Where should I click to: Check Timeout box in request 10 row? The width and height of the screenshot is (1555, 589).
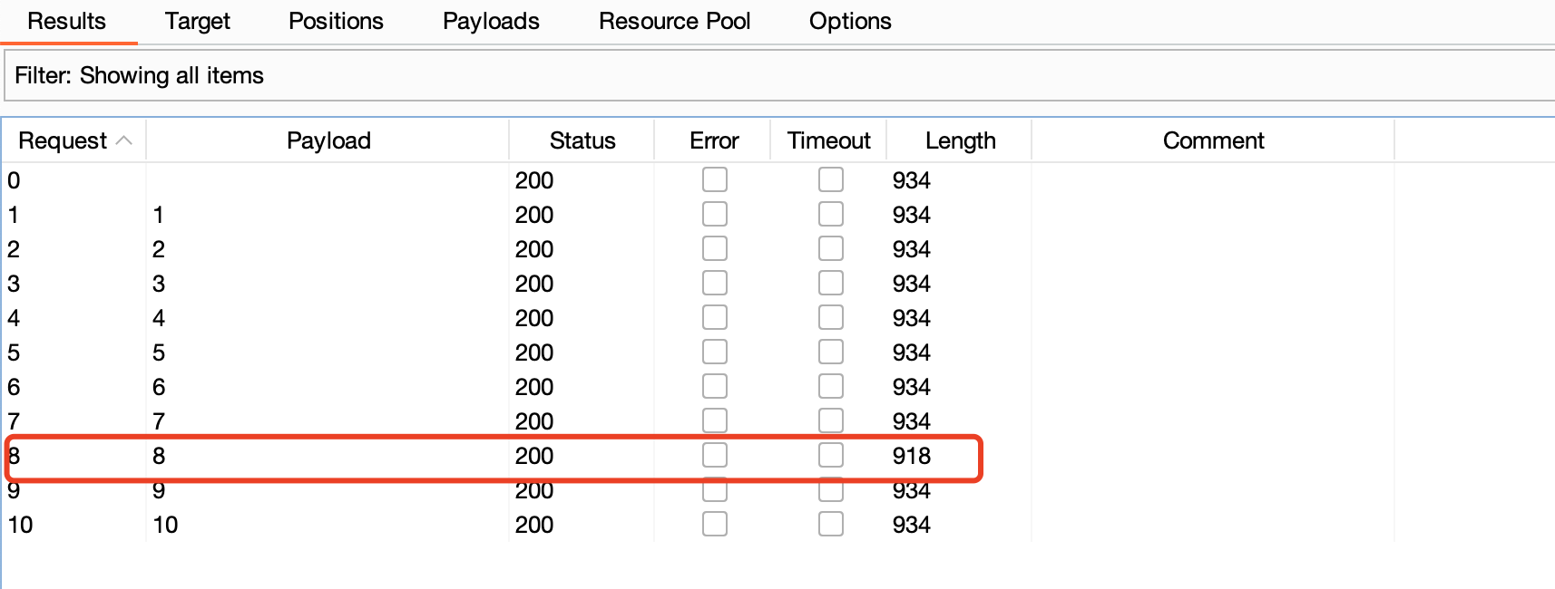pos(831,524)
